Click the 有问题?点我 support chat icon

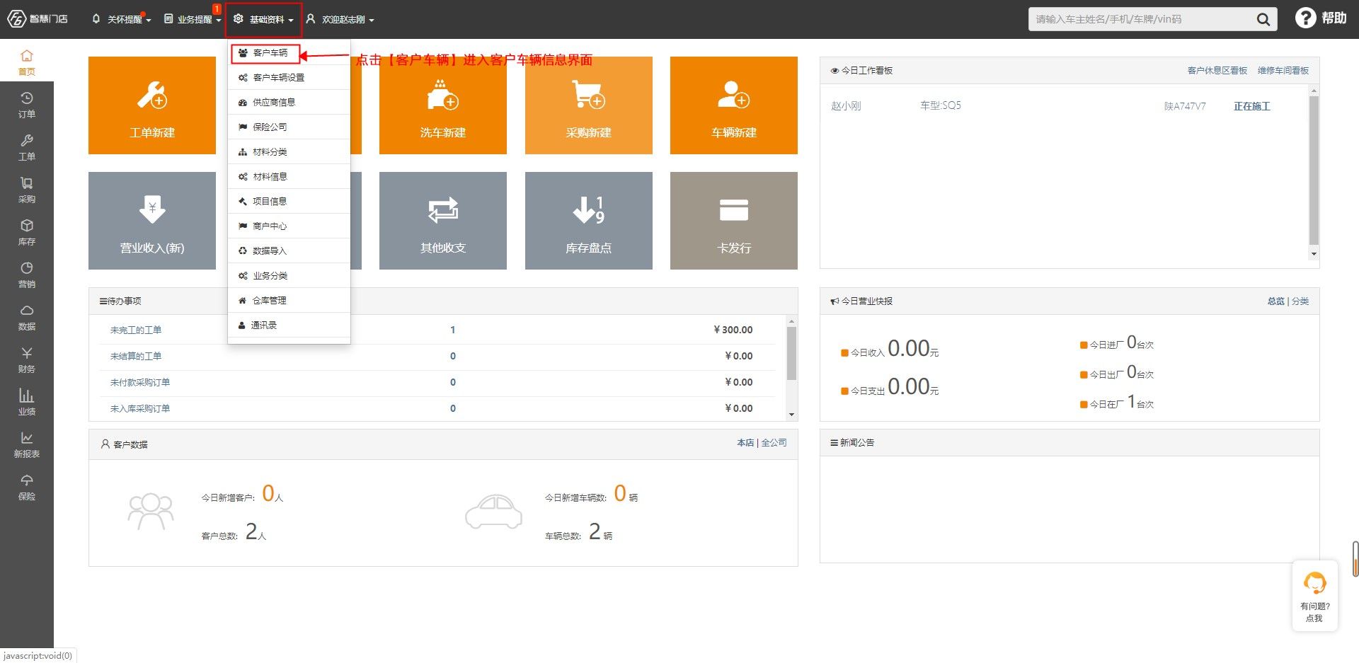(x=1315, y=596)
